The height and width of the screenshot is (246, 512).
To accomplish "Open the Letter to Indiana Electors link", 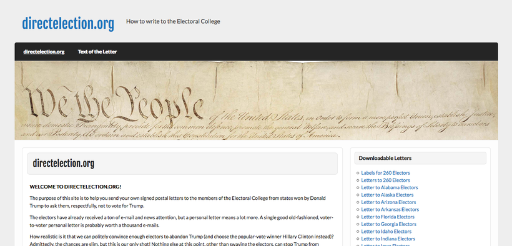I will point(388,239).
